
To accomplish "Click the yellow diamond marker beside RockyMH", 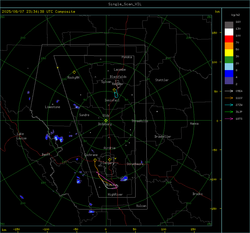I will click(x=74, y=72).
